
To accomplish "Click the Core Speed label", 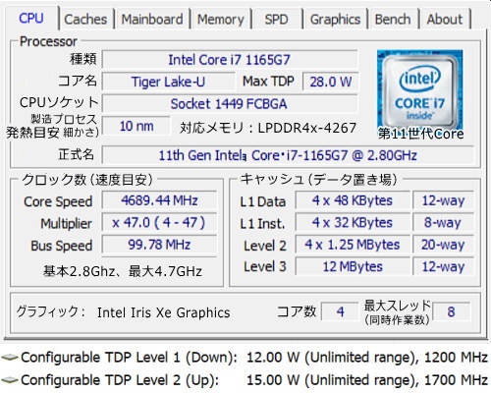I will pyautogui.click(x=58, y=201).
